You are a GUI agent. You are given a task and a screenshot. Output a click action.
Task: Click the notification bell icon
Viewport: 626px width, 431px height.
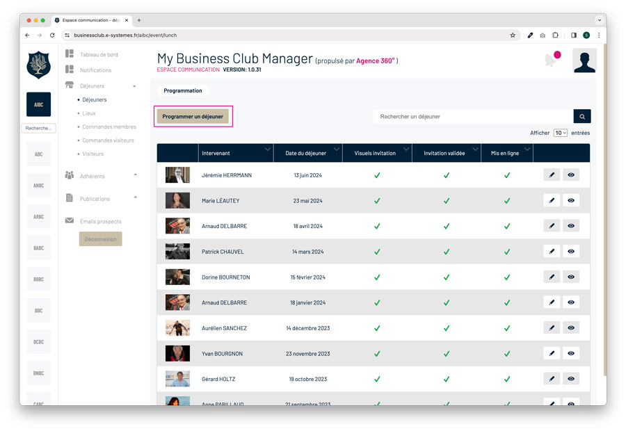[552, 60]
